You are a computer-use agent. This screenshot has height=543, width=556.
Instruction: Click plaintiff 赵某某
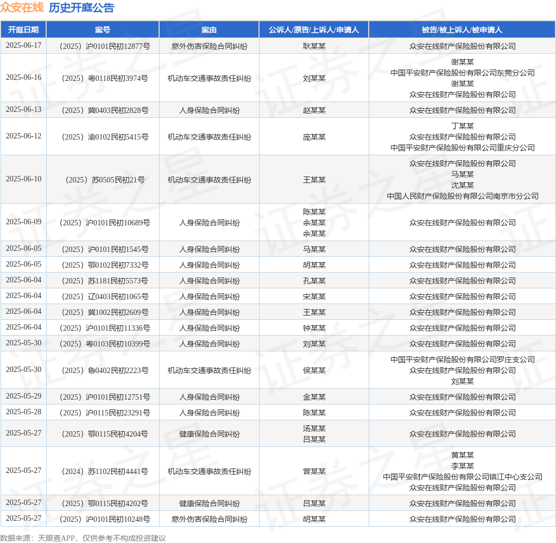point(314,110)
